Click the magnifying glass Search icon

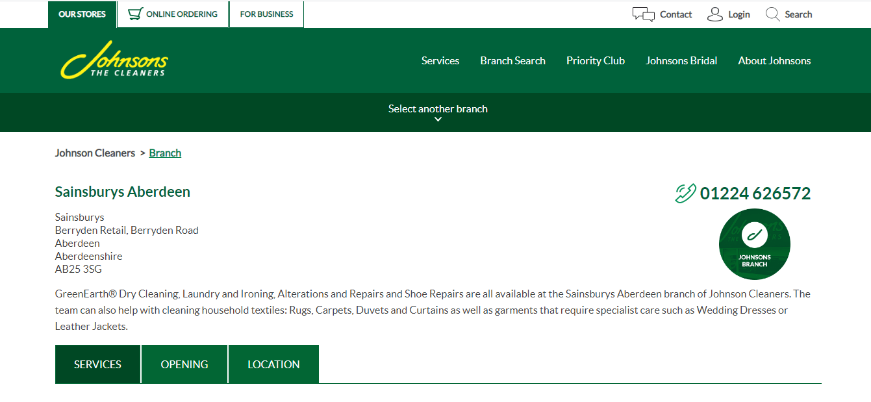pyautogui.click(x=772, y=14)
